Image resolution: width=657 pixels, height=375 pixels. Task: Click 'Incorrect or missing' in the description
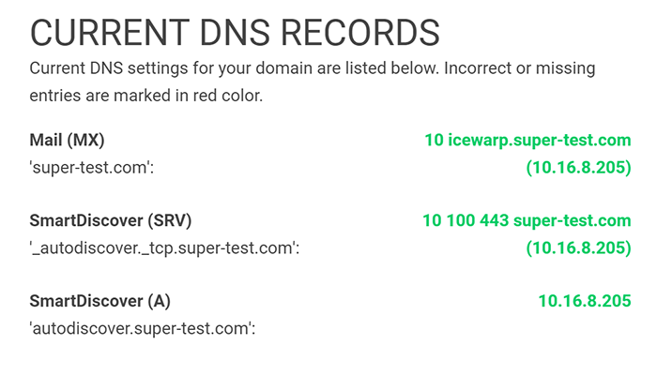point(520,68)
